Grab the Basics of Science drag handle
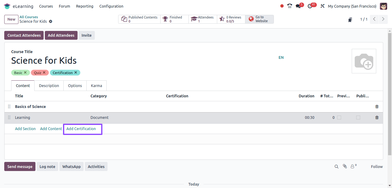Viewport: 392px width, 188px height. tap(9, 107)
